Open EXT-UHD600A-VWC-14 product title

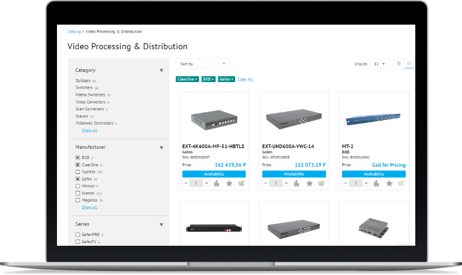click(288, 146)
